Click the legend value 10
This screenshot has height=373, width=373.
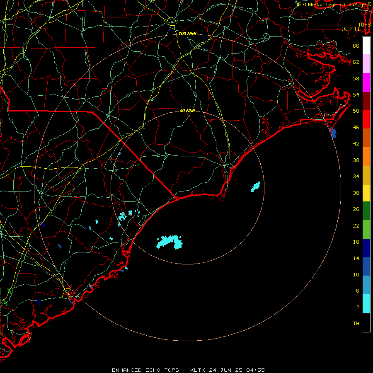[356, 275]
